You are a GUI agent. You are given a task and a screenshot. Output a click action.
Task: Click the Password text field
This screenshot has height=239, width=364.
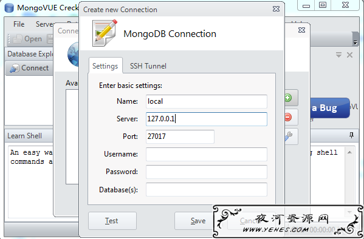[207, 172]
